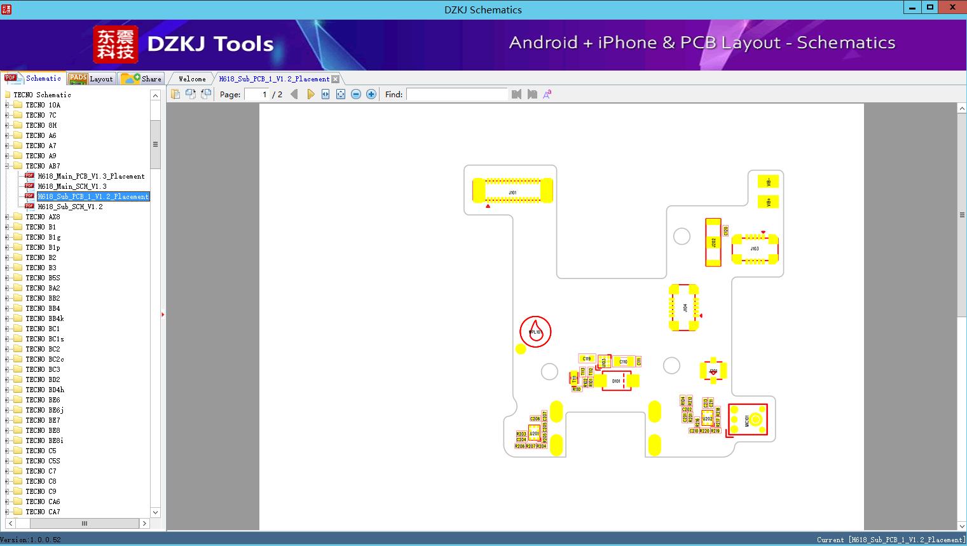Expand the TECNO CA7 folder

(x=7, y=512)
